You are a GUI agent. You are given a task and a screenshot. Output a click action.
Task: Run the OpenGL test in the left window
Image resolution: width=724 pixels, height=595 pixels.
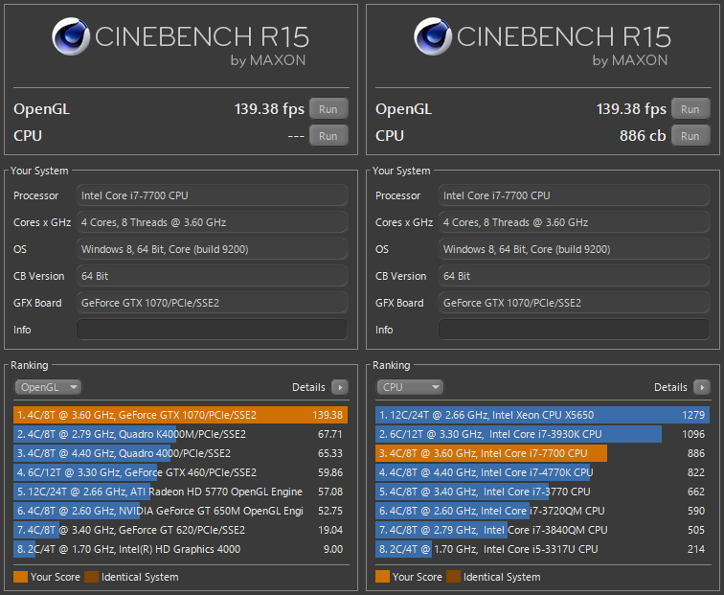pos(328,109)
